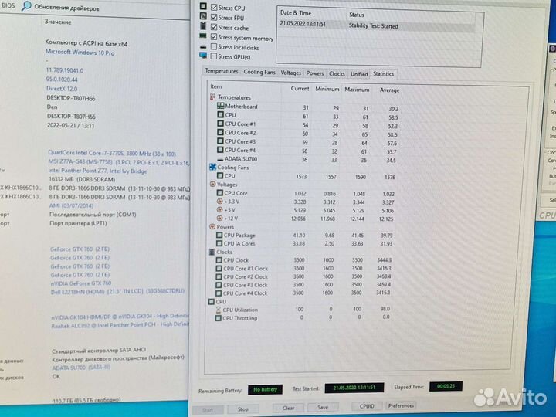Click the Save button

click(323, 407)
